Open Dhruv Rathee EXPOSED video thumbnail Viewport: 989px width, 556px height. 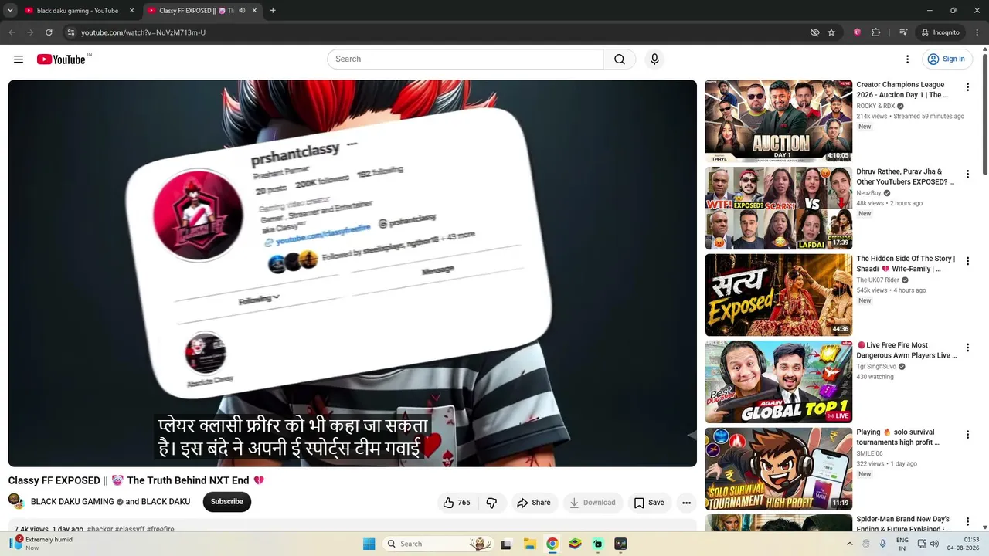[779, 208]
